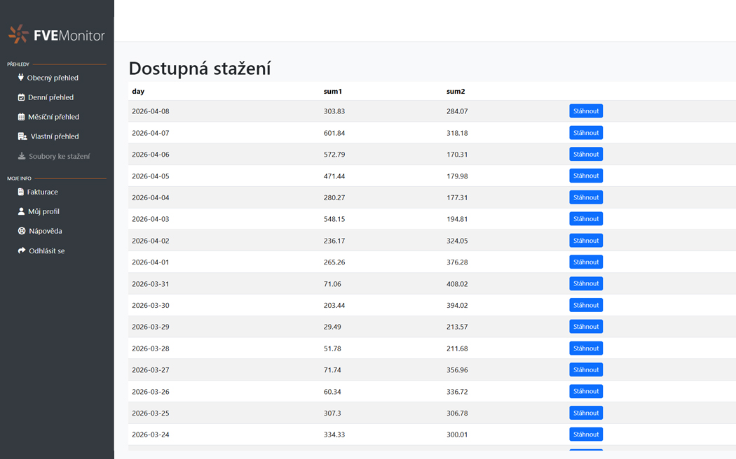Viewport: 736px width, 459px height.
Task: Click the logout arrow icon beside Odhlásit se
Action: pyautogui.click(x=22, y=250)
